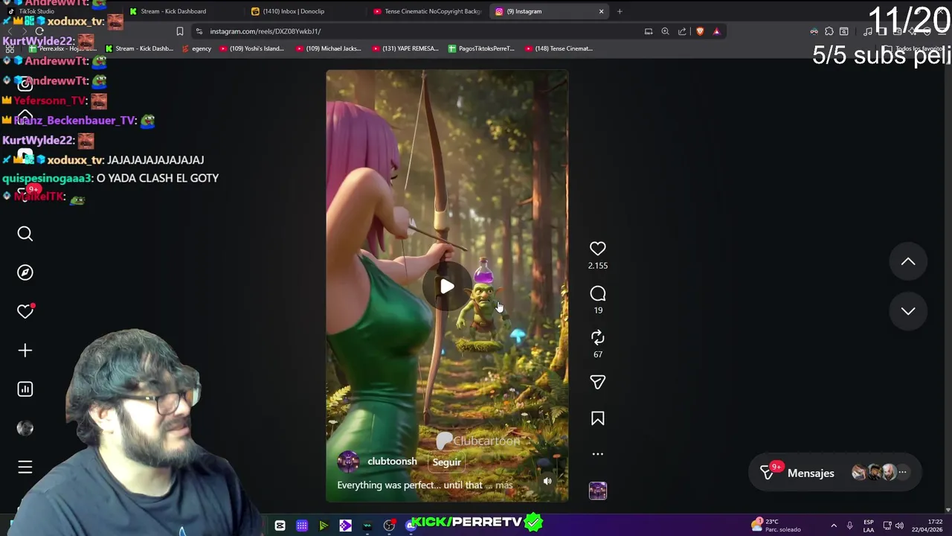Like the reel with the heart icon

[598, 249]
